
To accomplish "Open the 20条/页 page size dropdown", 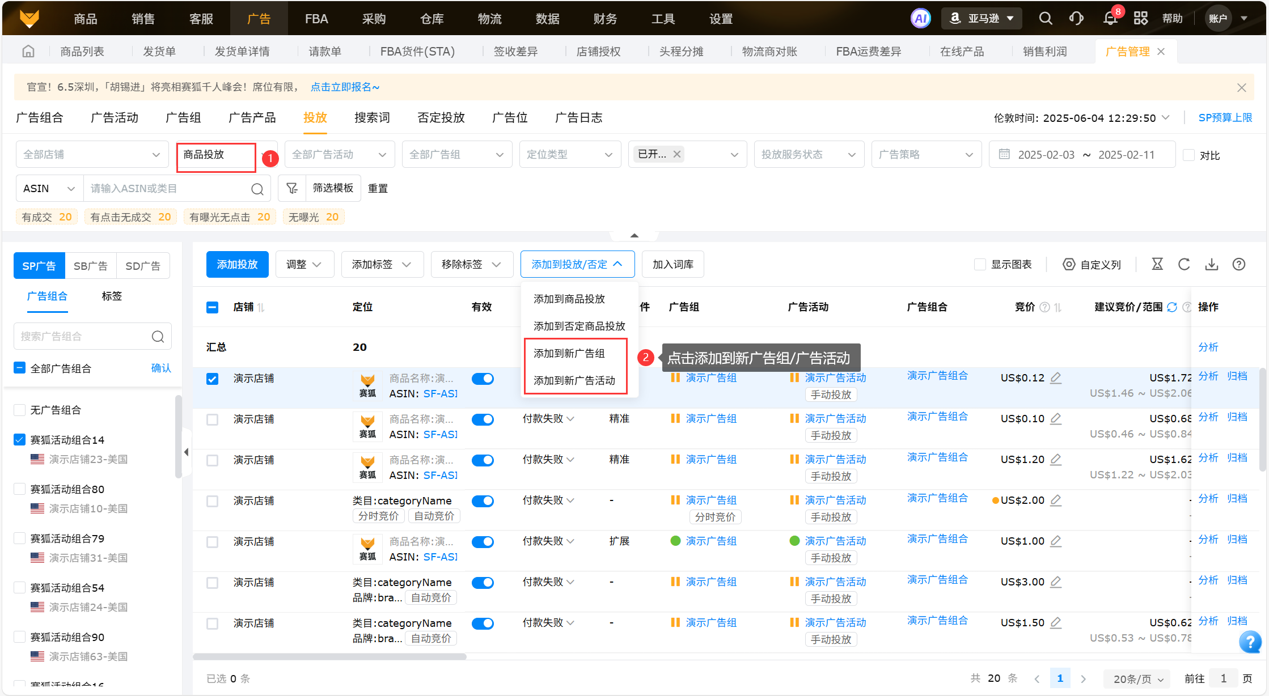I will point(1138,678).
